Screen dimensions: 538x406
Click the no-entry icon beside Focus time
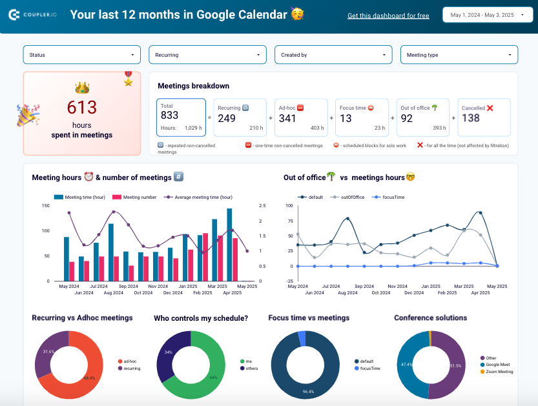(371, 108)
